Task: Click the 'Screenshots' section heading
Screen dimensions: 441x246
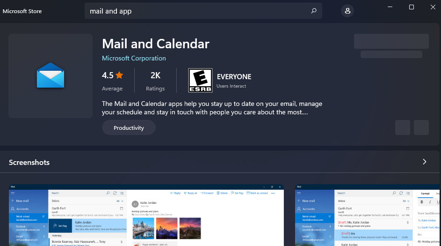Action: (x=29, y=162)
